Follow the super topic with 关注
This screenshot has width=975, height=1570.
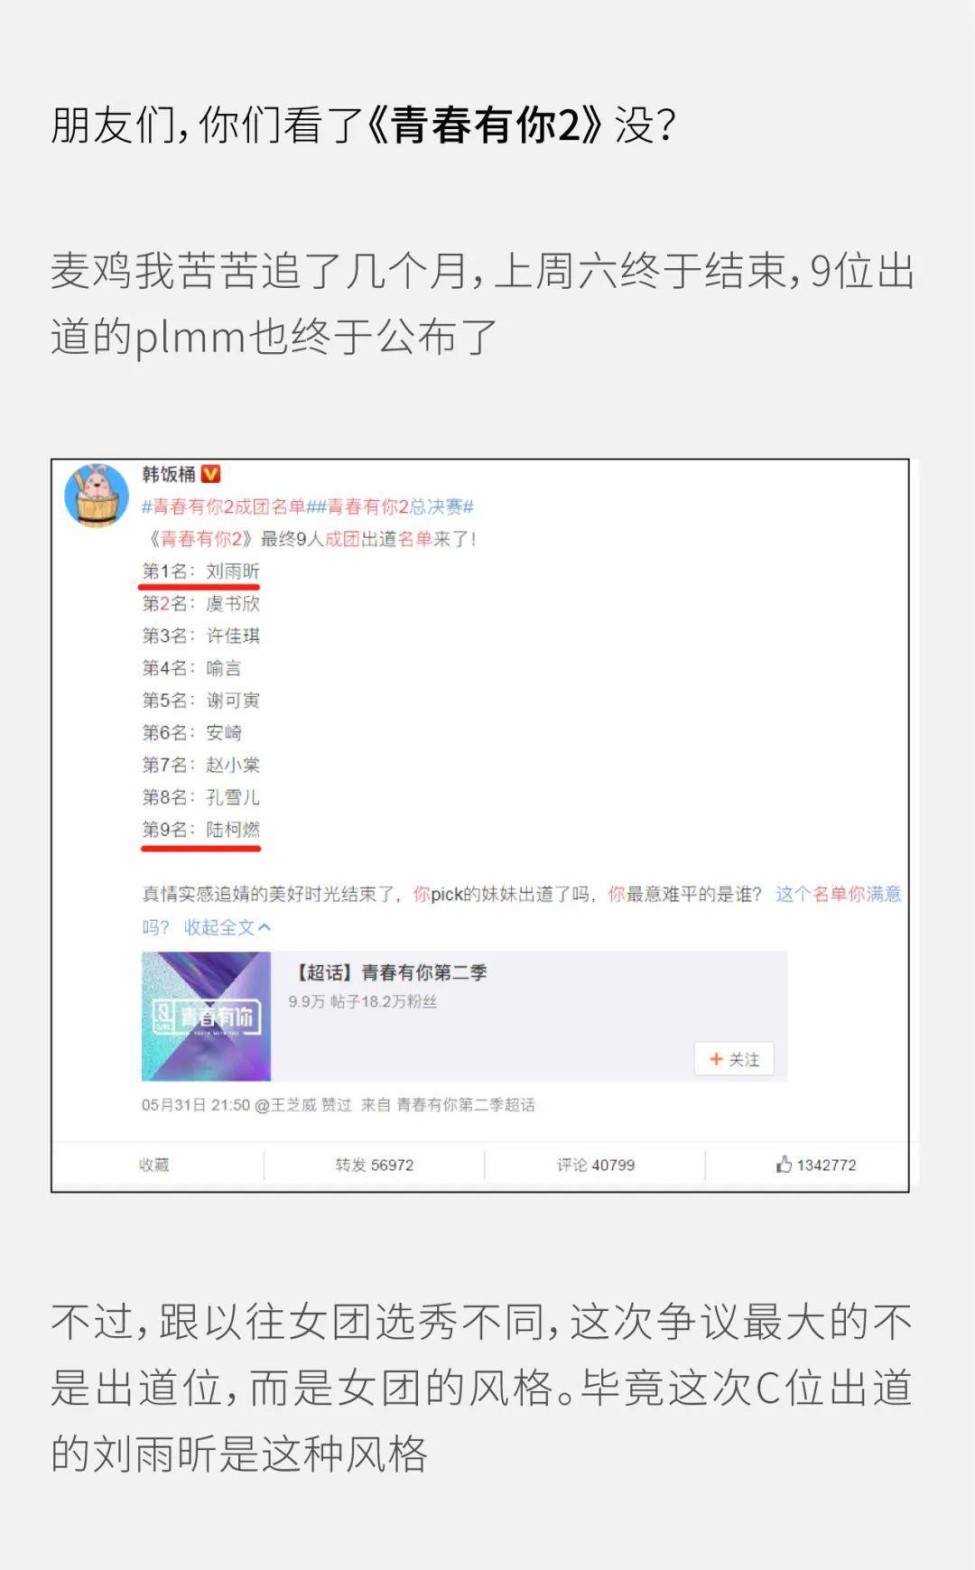pyautogui.click(x=734, y=1059)
